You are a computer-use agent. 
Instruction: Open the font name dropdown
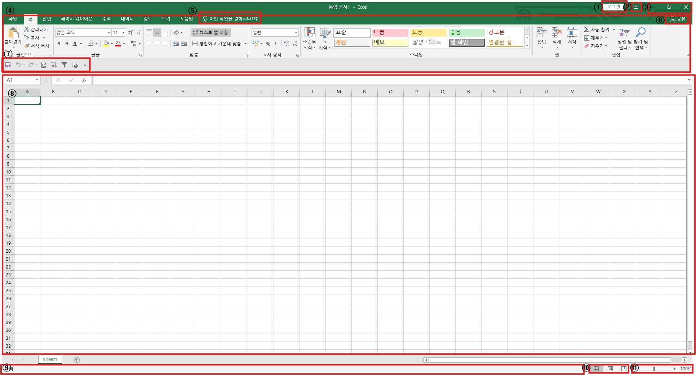109,32
